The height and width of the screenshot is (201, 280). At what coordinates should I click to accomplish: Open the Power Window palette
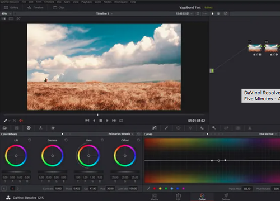[178, 128]
